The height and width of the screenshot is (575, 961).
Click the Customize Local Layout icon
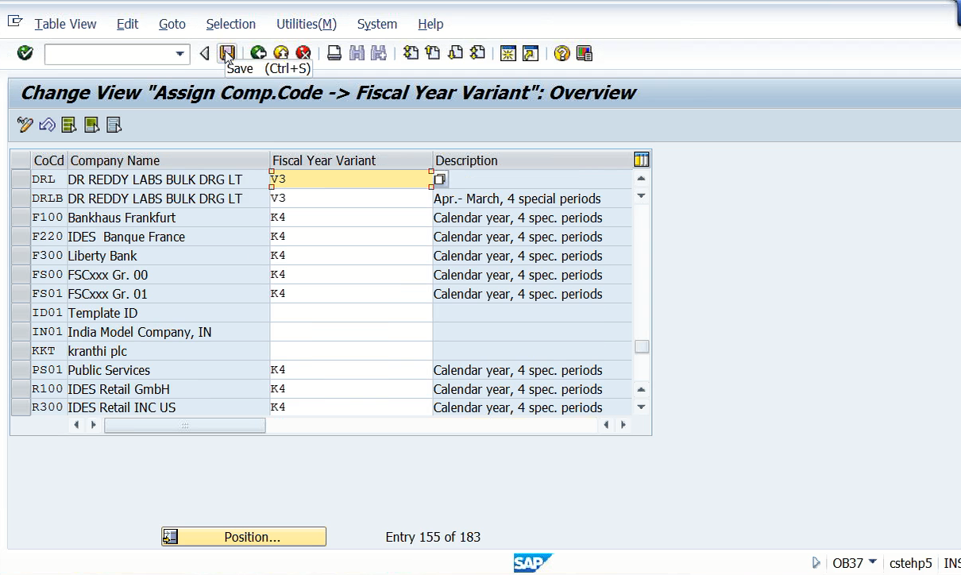585,53
